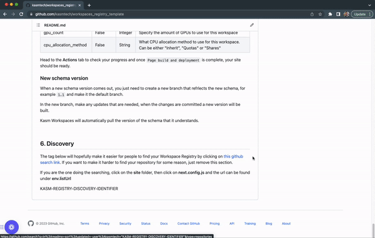375x238 pixels.
Task: Open the About footer link
Action: point(286,224)
